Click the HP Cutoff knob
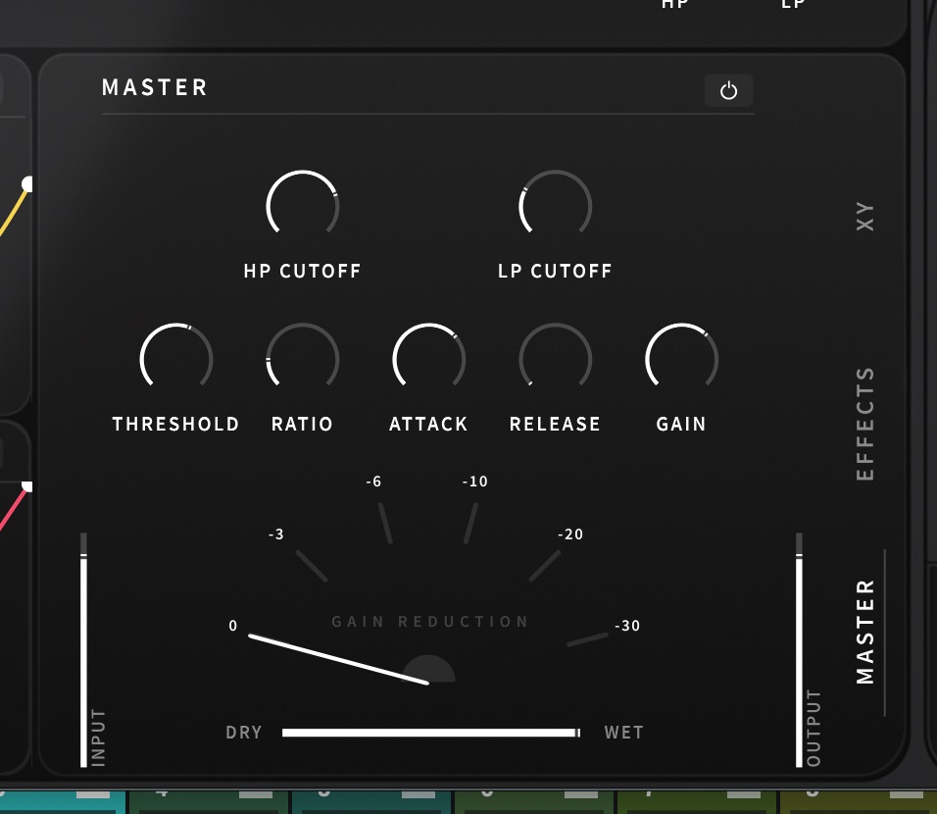The width and height of the screenshot is (937, 814). [303, 207]
